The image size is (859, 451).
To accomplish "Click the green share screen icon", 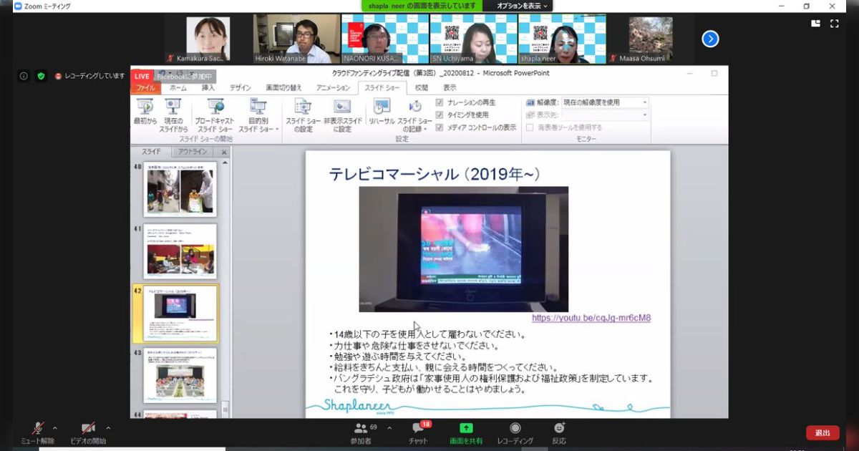I will [465, 428].
